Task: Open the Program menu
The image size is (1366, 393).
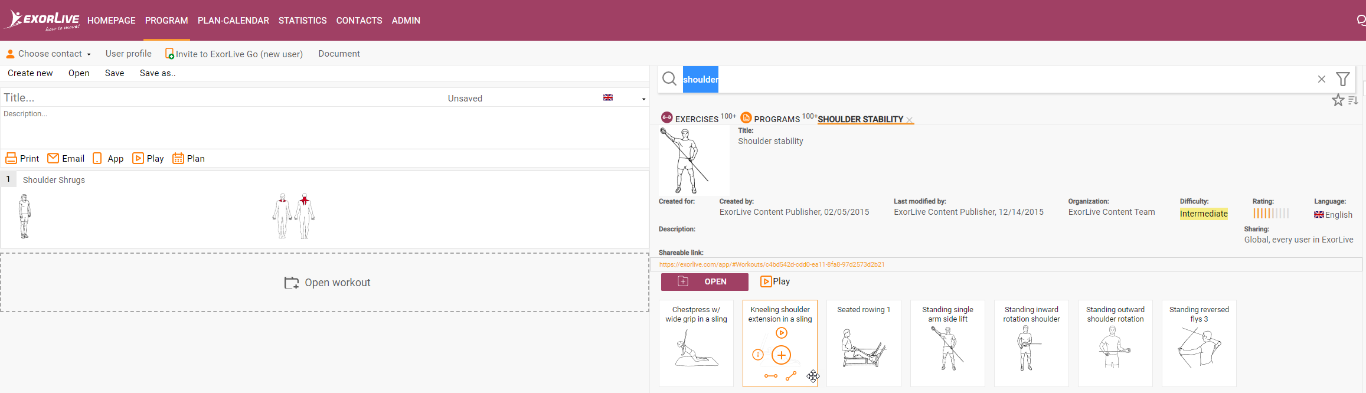Action: tap(166, 21)
